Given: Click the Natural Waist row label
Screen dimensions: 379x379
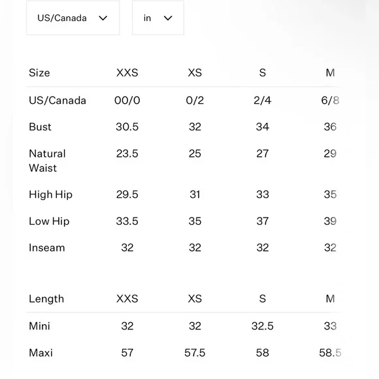Looking at the screenshot, I should (47, 161).
